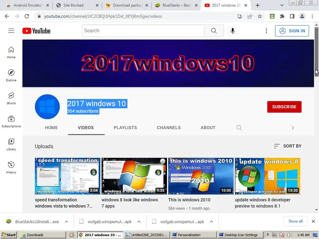
Task: Toggle the browser side panel icon
Action: [x=292, y=16]
